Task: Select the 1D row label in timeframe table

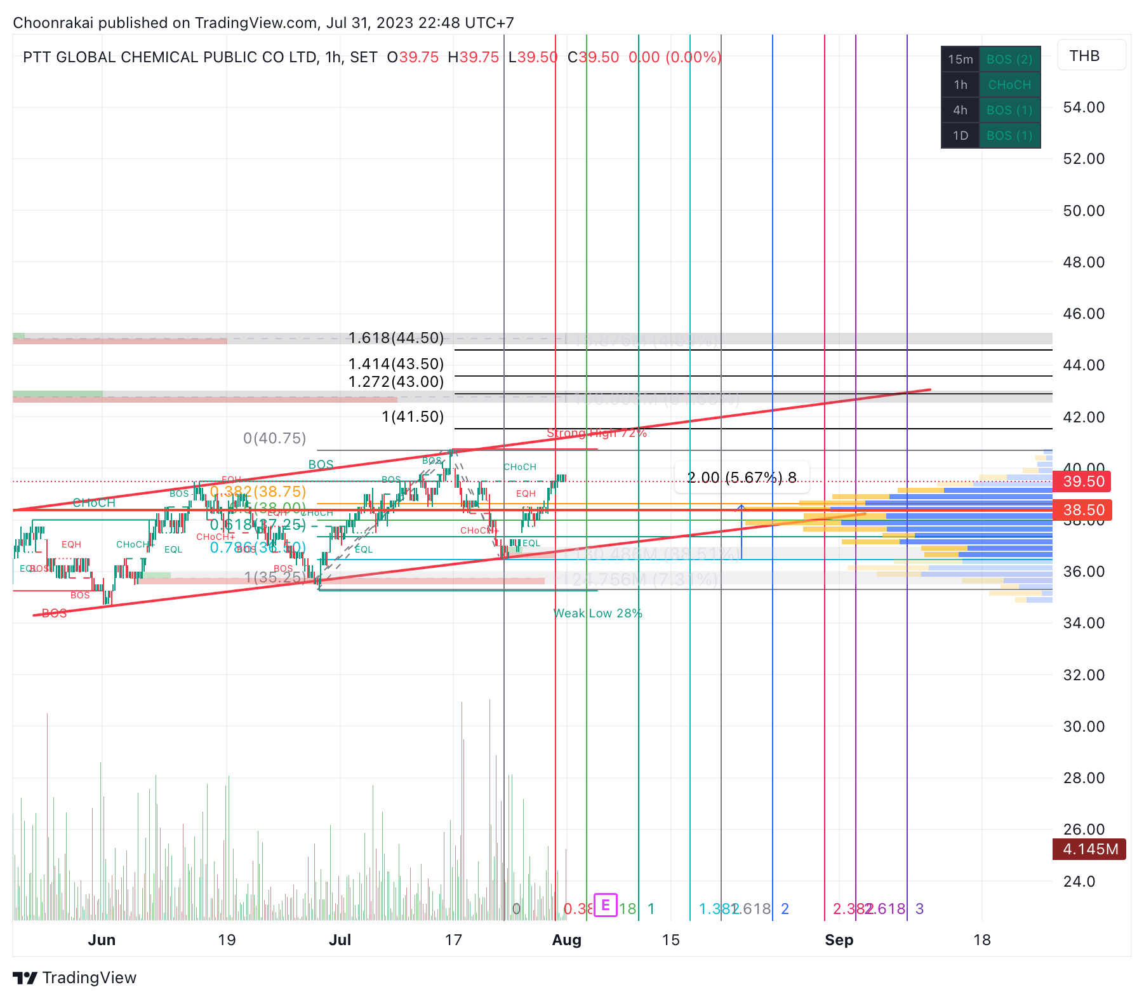Action: tap(960, 135)
